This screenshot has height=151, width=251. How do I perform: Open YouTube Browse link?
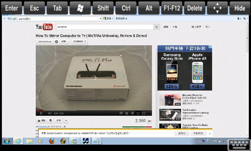pyautogui.click(x=166, y=27)
